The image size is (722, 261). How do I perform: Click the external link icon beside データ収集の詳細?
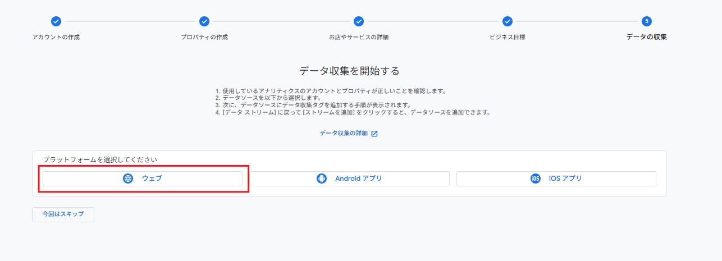(x=374, y=134)
